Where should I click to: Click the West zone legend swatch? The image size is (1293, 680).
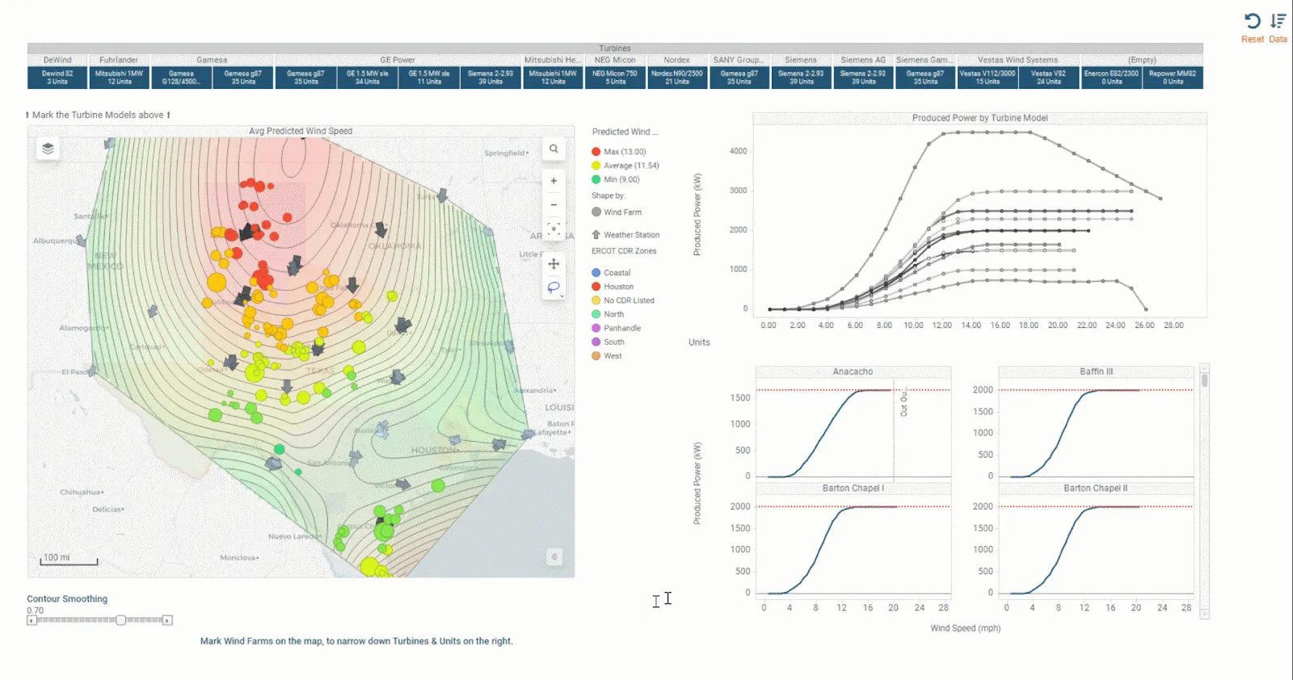pyautogui.click(x=596, y=355)
